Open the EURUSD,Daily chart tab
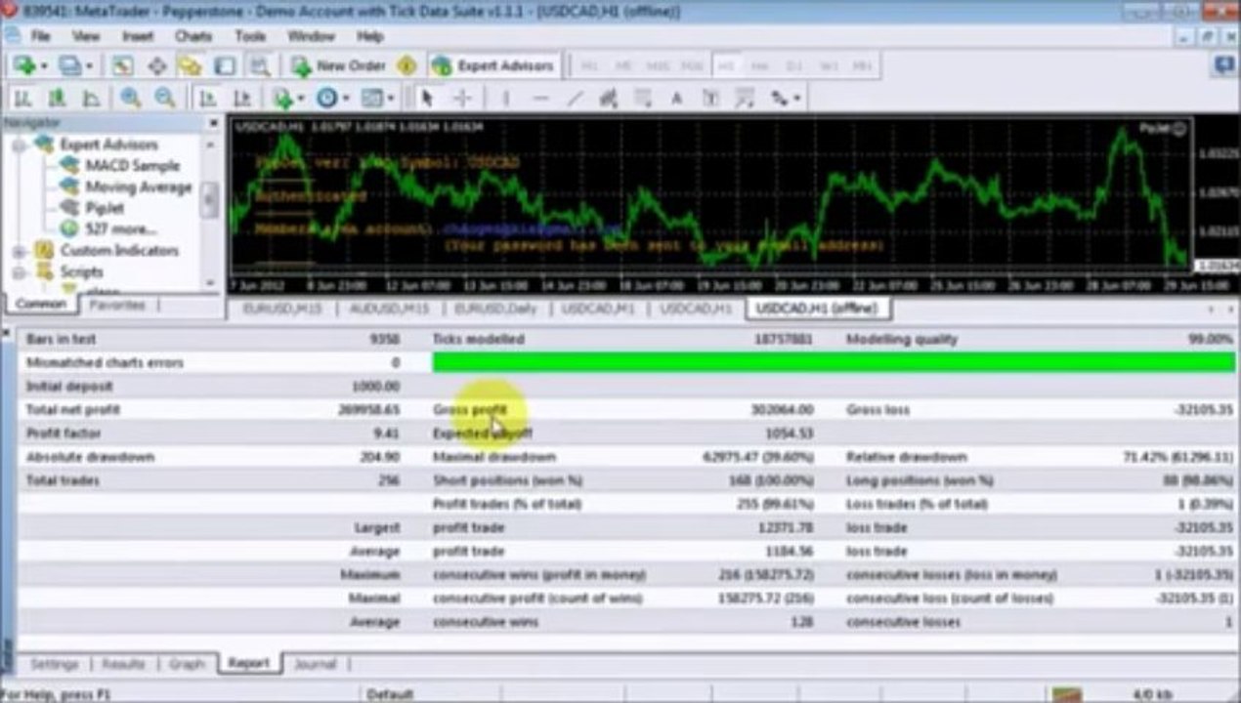 click(x=495, y=309)
